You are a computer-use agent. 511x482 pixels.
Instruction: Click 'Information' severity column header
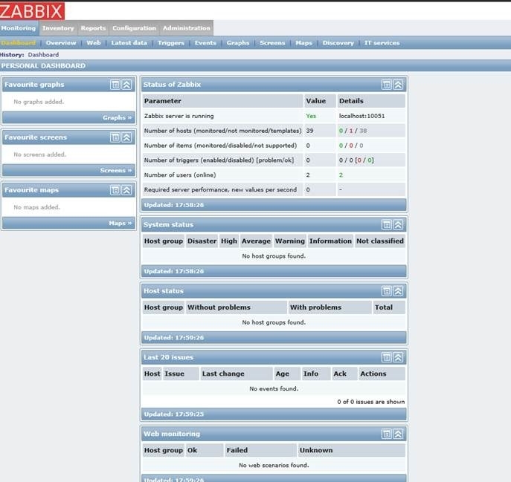pyautogui.click(x=330, y=241)
